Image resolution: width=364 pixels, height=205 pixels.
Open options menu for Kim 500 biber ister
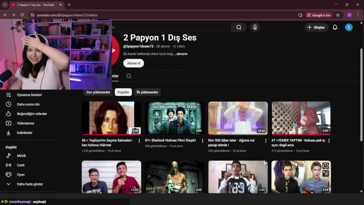tap(266, 141)
